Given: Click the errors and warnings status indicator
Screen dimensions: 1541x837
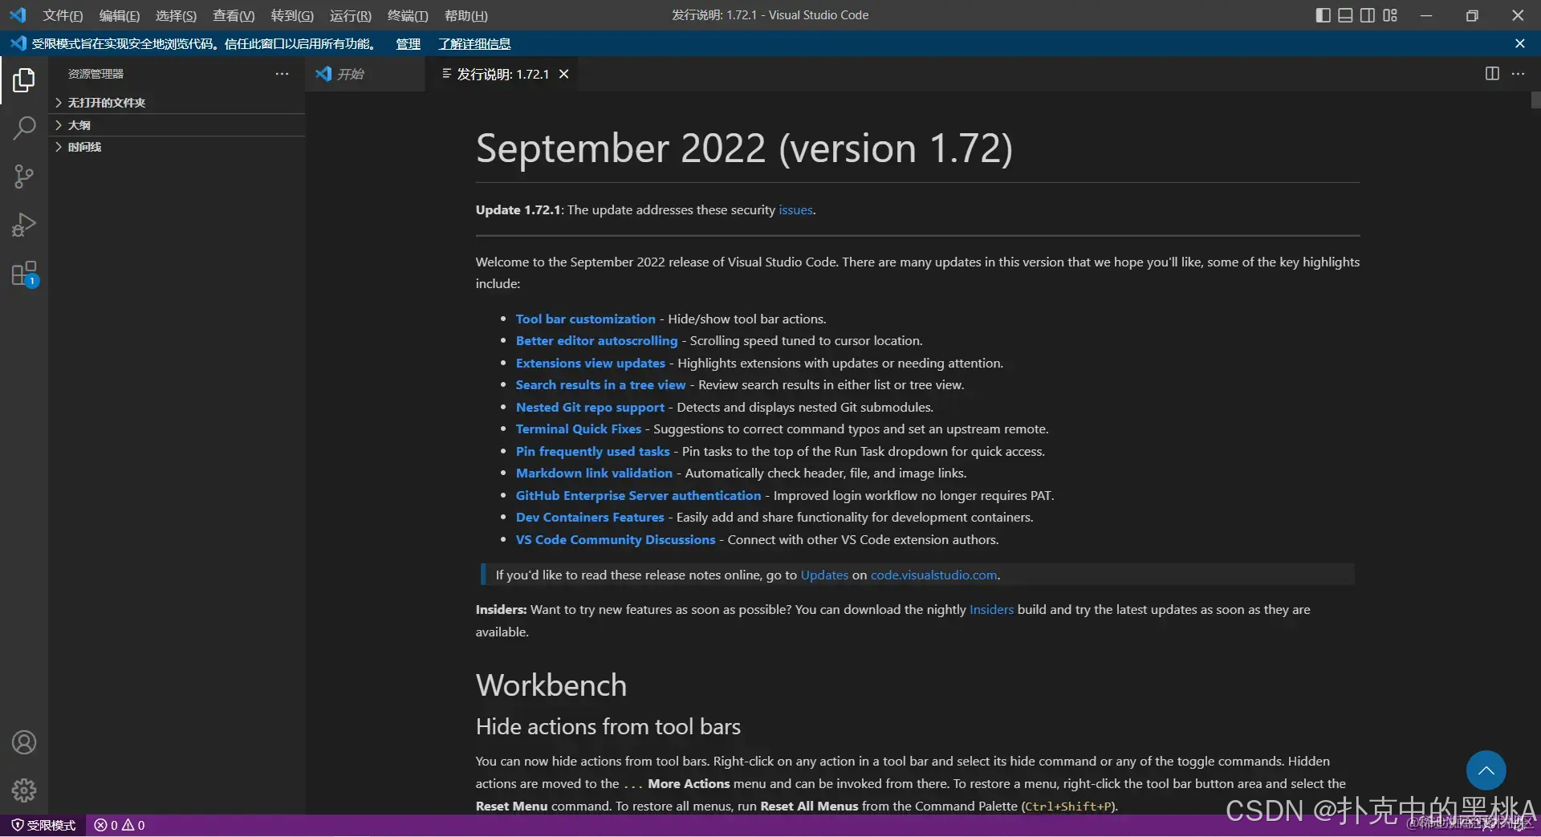Looking at the screenshot, I should tap(120, 825).
